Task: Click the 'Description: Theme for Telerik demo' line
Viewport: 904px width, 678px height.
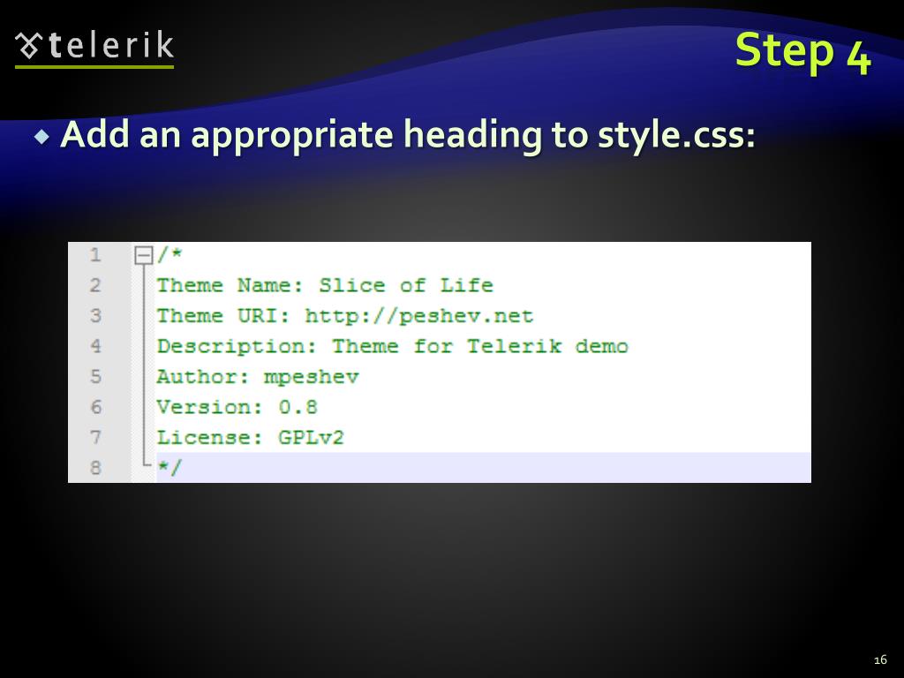Action: (393, 346)
